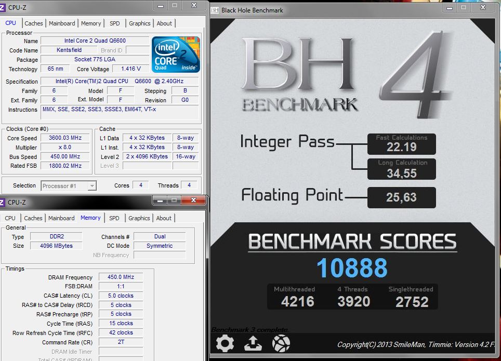501x361 pixels.
Task: Click the total benchmark score 10888
Action: coord(352,268)
